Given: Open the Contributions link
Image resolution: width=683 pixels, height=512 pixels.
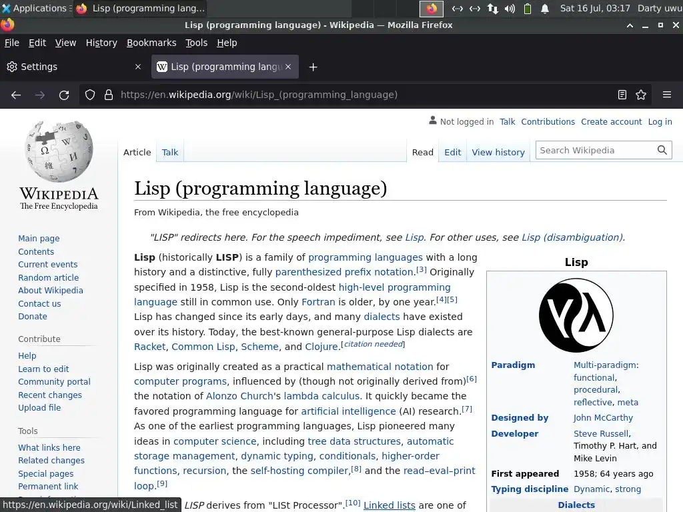Looking at the screenshot, I should (548, 122).
